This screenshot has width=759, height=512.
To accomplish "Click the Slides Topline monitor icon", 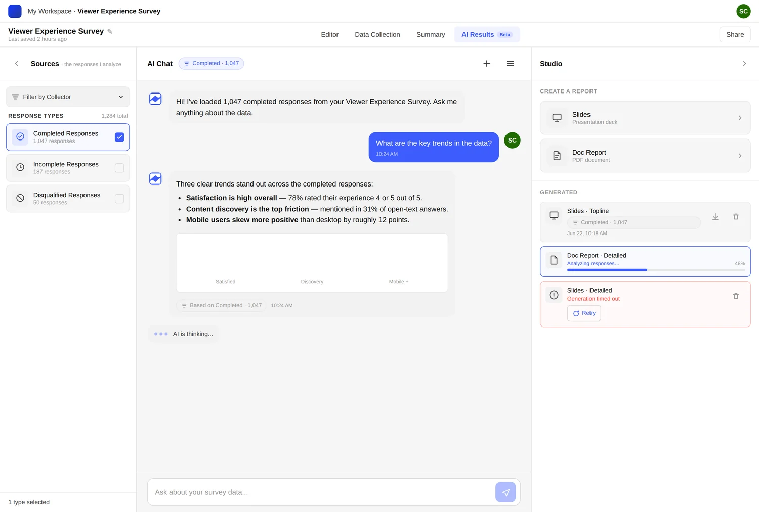I will tap(554, 215).
